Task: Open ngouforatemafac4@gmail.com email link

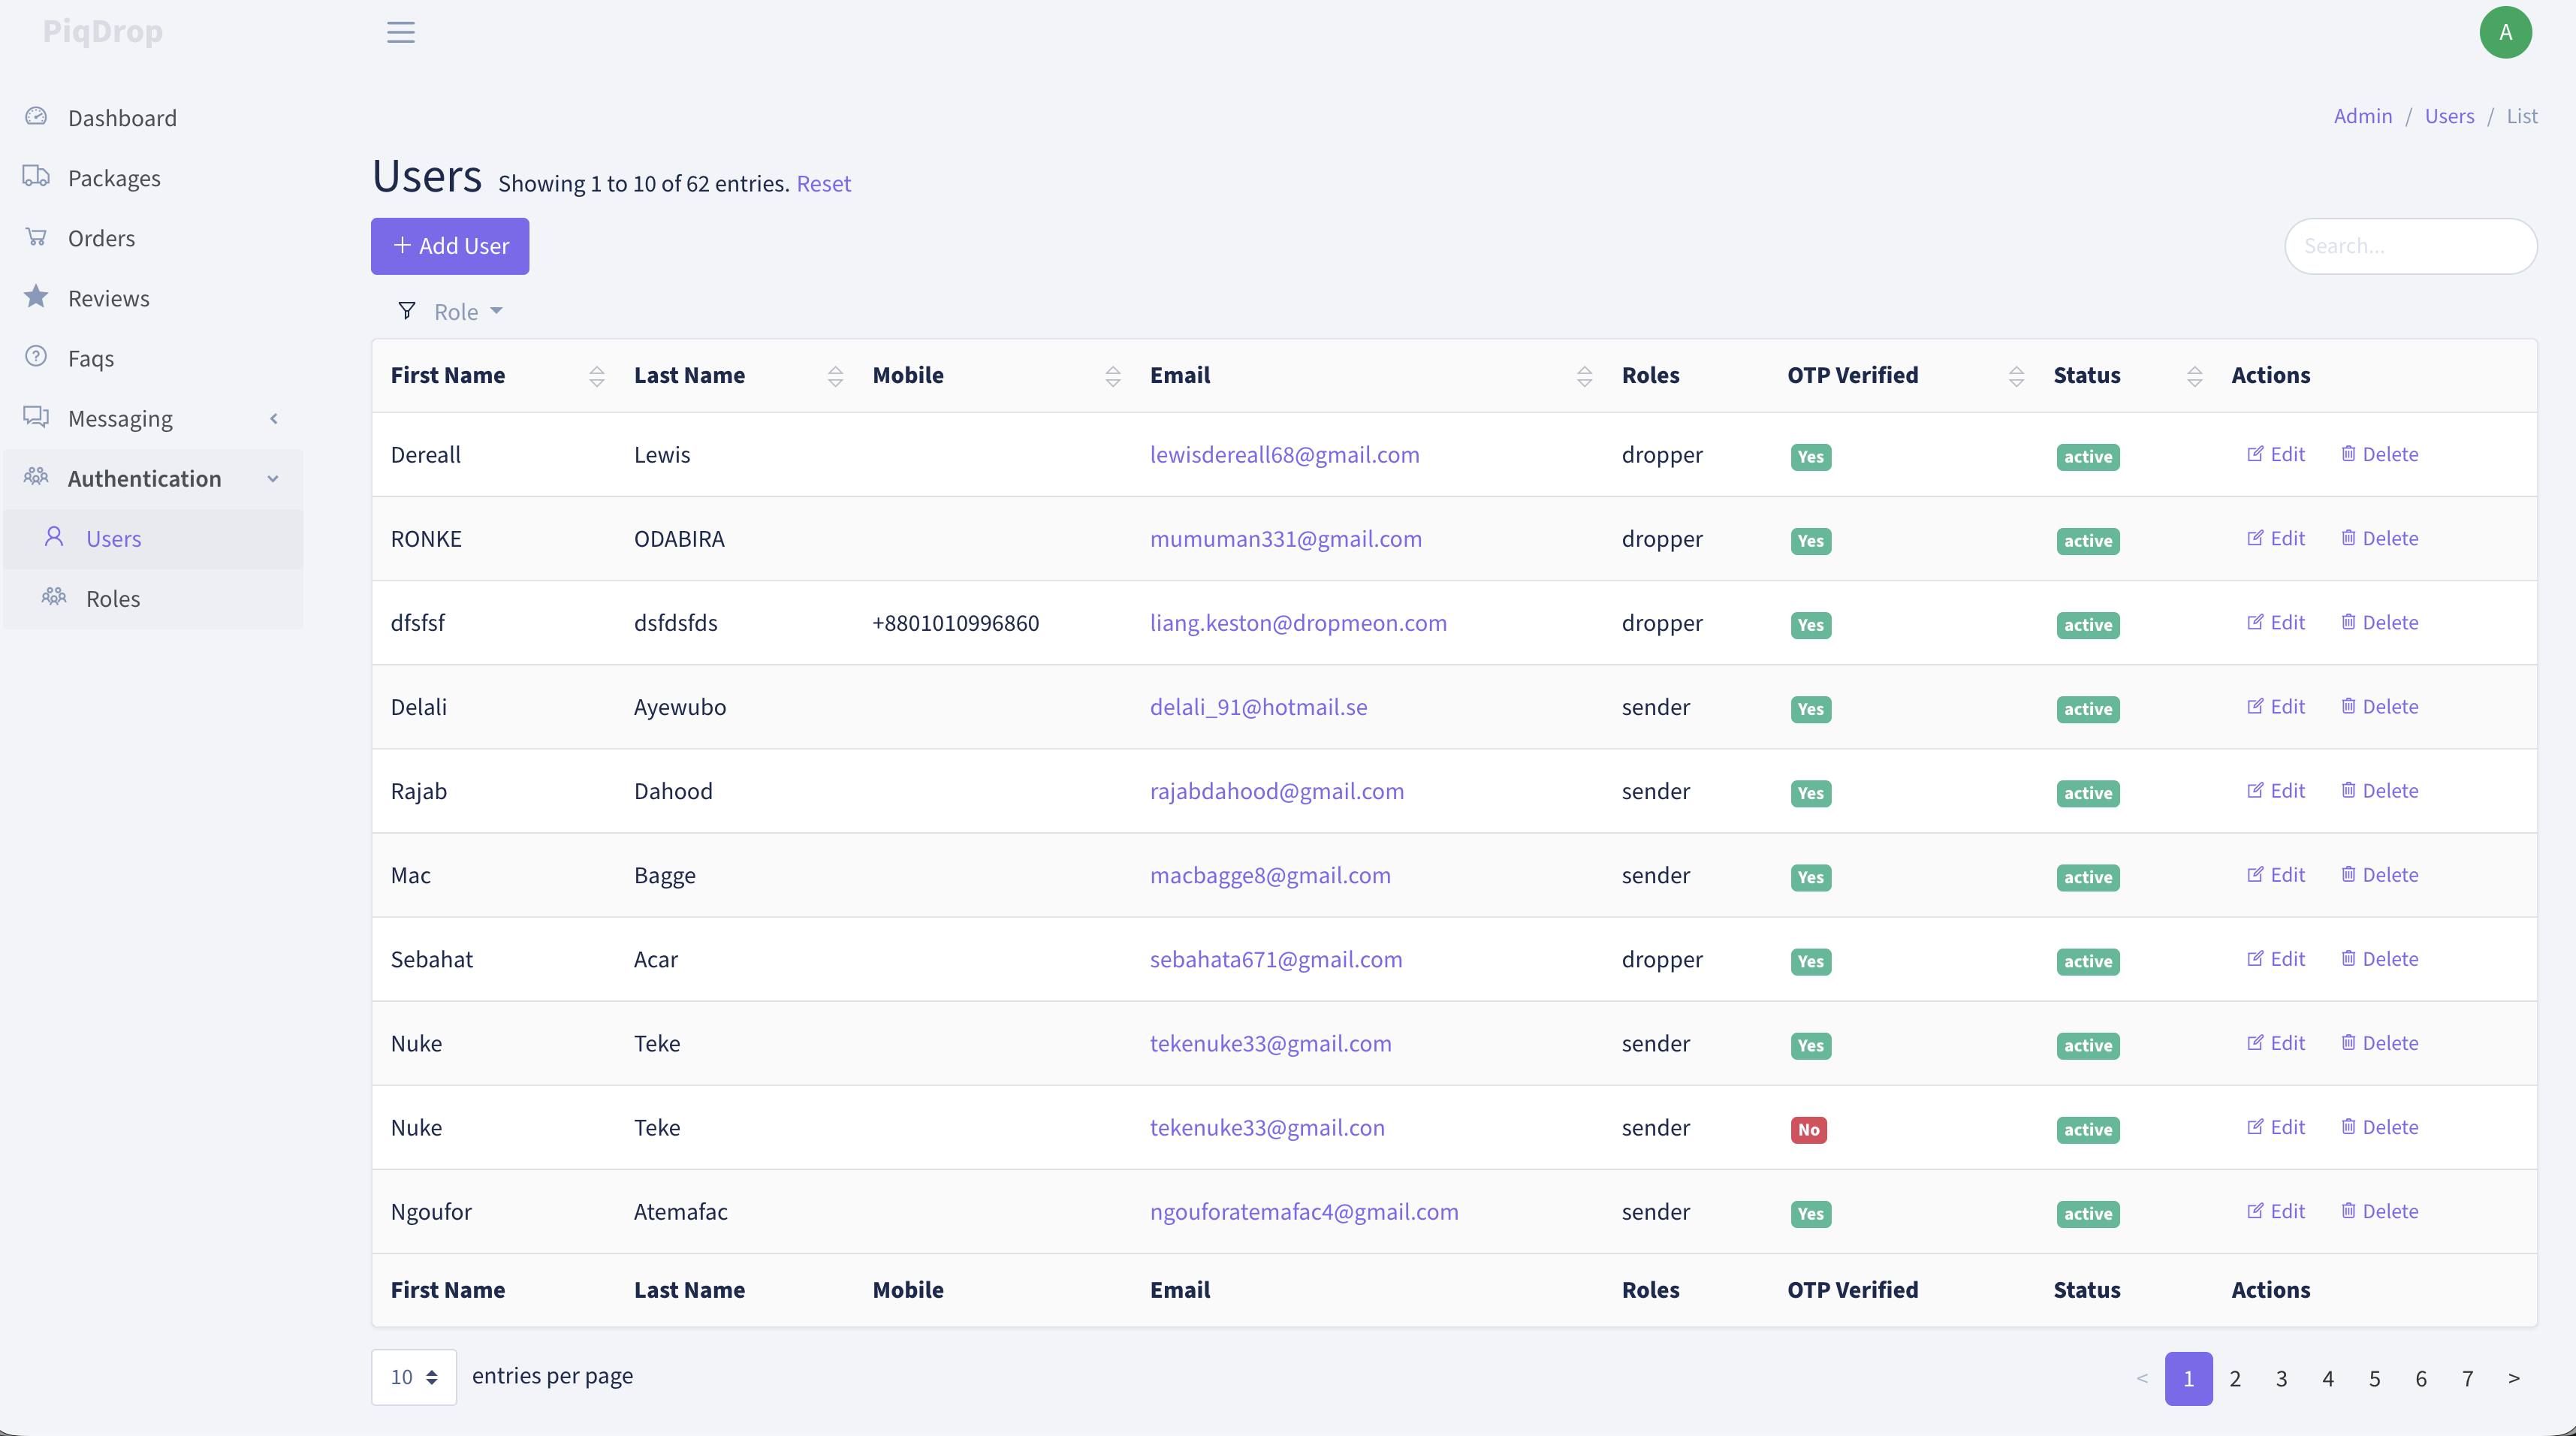Action: (x=1304, y=1211)
